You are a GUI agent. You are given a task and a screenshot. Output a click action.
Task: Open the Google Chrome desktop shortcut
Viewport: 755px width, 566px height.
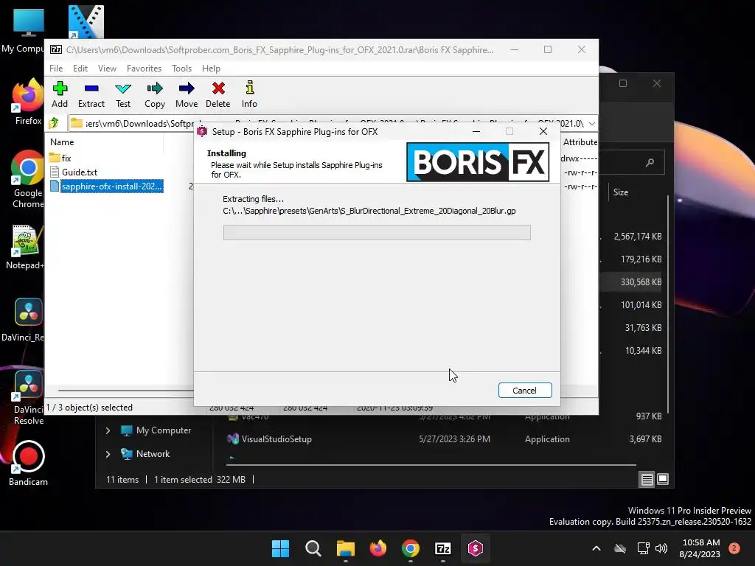[x=27, y=179]
